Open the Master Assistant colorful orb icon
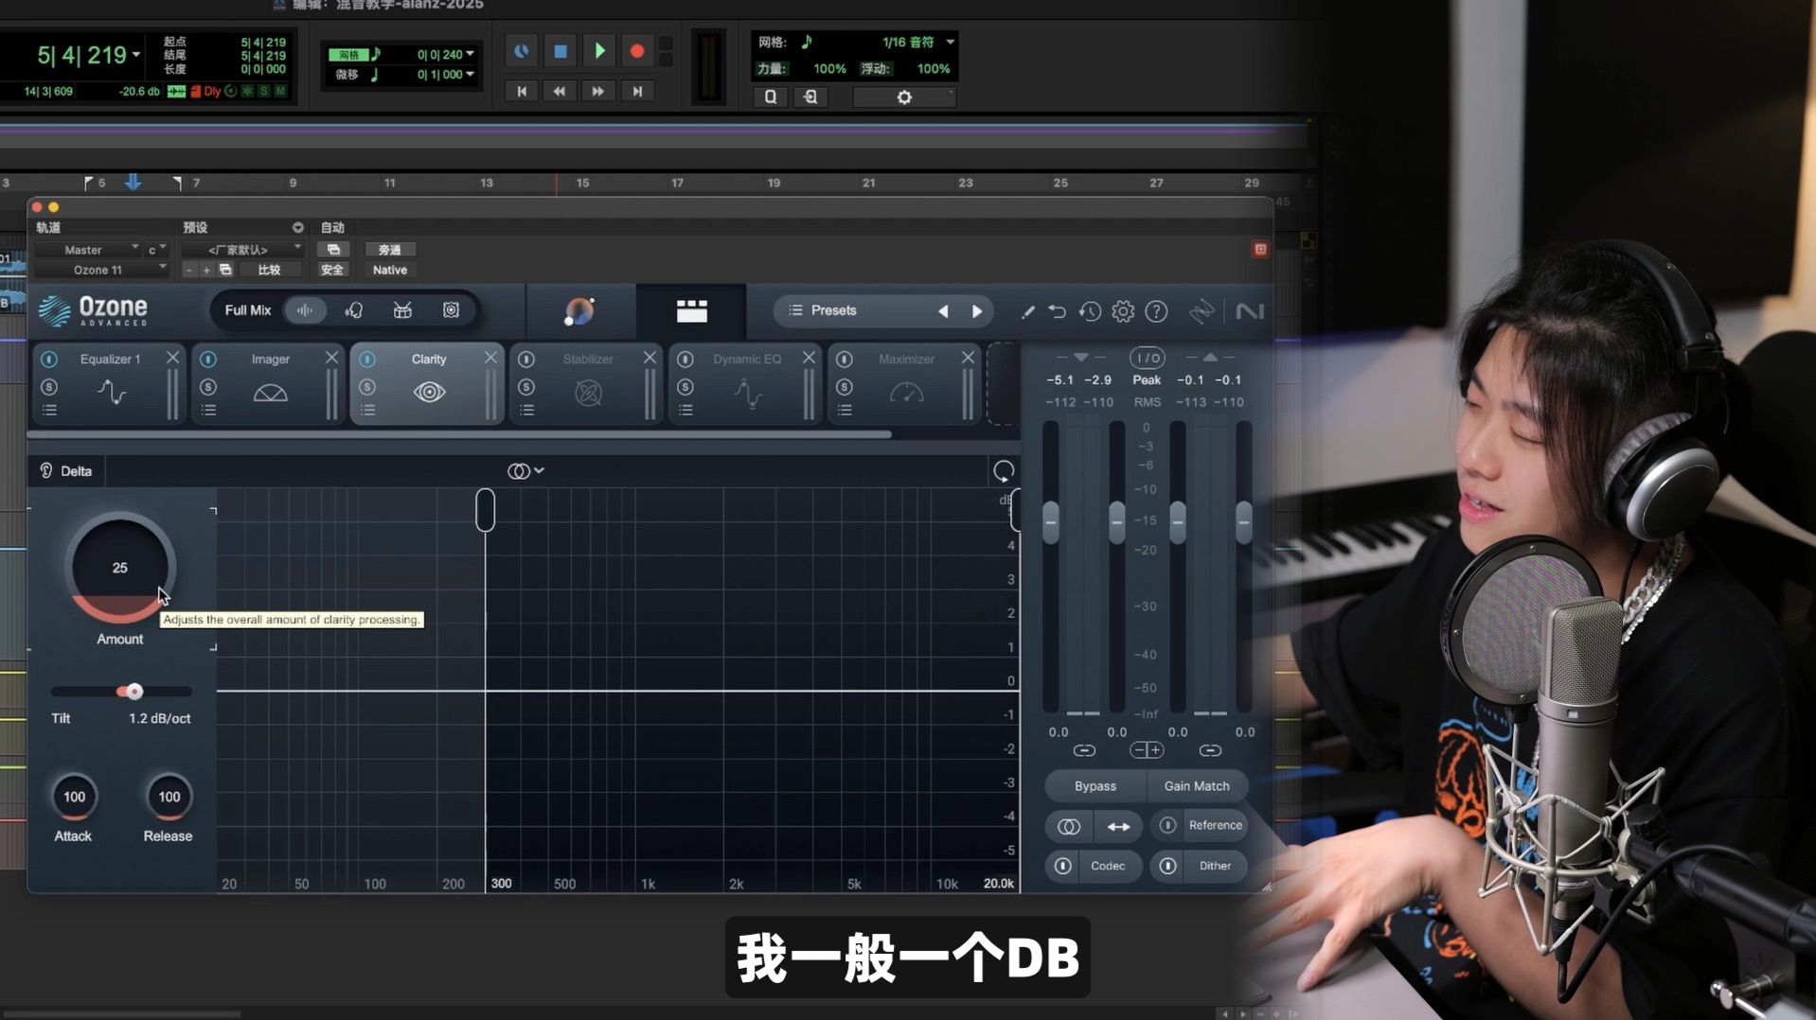This screenshot has width=1816, height=1020. [x=579, y=310]
